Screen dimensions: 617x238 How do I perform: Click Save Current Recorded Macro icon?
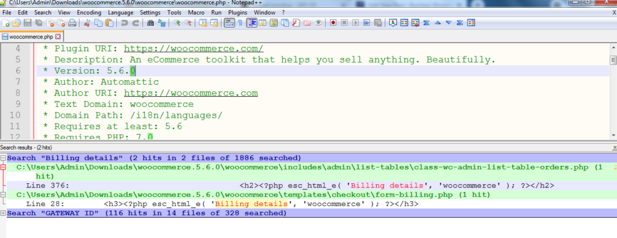pos(378,23)
